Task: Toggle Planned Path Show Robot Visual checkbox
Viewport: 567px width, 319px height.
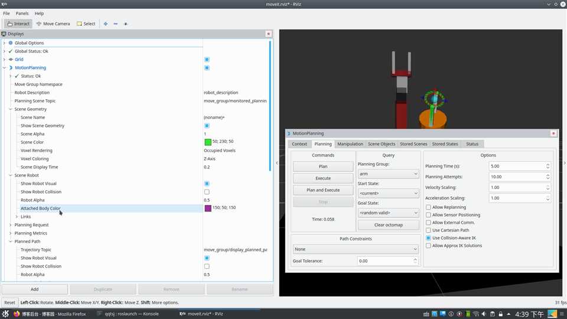Action: [207, 258]
